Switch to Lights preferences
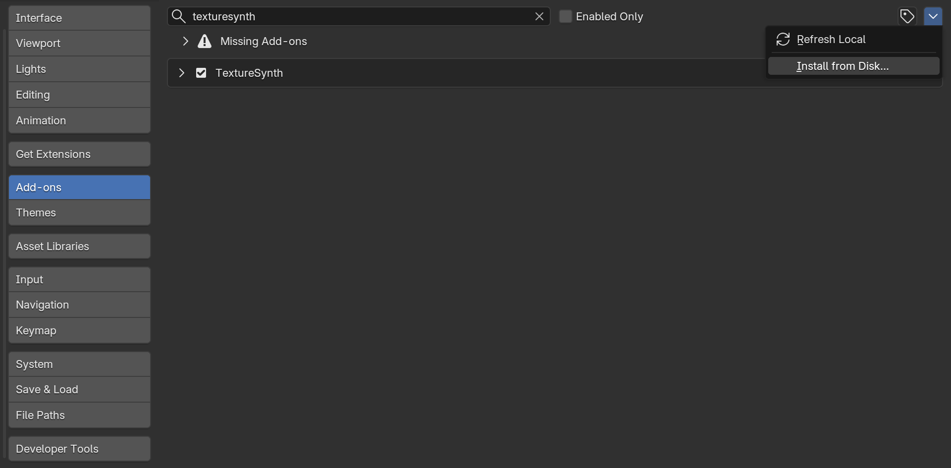The width and height of the screenshot is (951, 468). click(x=79, y=69)
